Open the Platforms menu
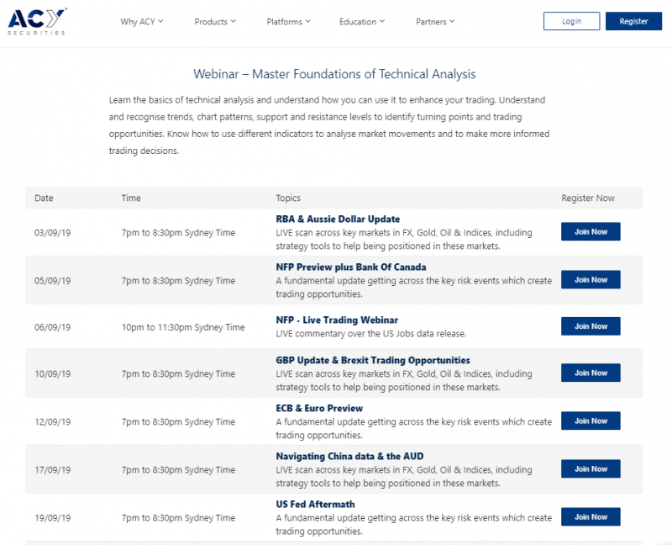 click(x=288, y=22)
